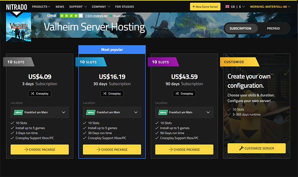This screenshot has height=177, width=298.
Task: Open location dropdown on 3 days package
Action: pos(40,112)
